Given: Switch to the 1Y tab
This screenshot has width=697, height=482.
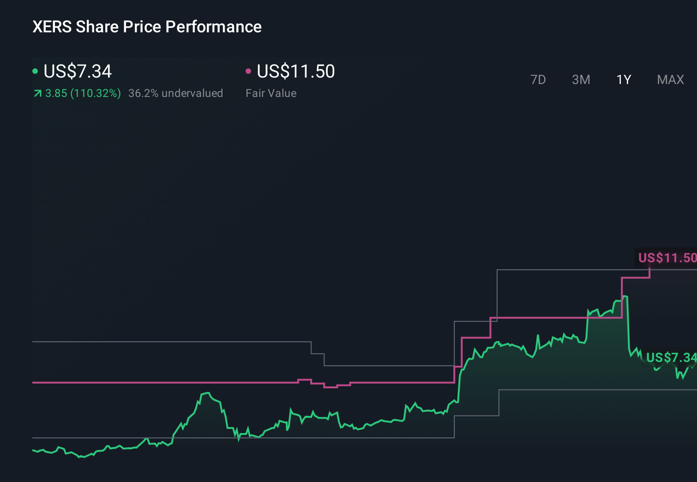Looking at the screenshot, I should 623,79.
